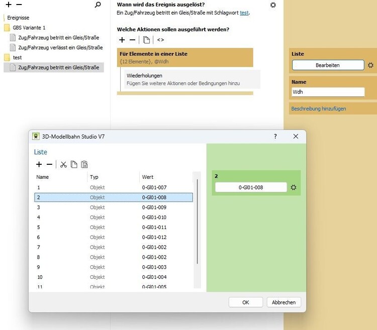377x330 pixels.
Task: Copy the selected action icon
Action: [x=146, y=40]
